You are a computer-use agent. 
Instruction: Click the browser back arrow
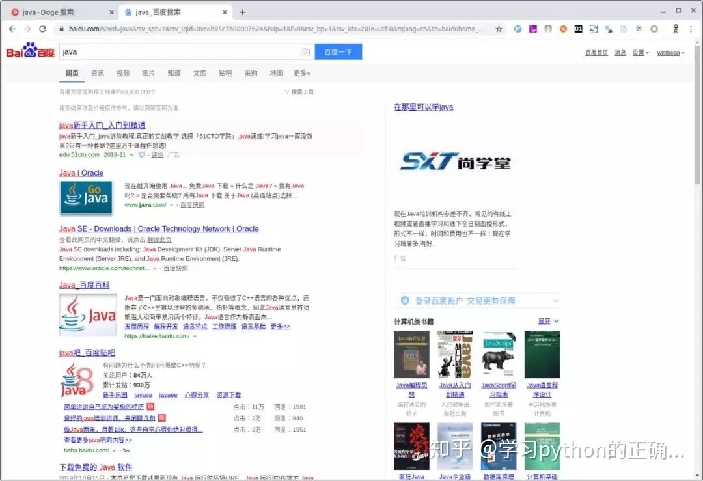[x=12, y=29]
